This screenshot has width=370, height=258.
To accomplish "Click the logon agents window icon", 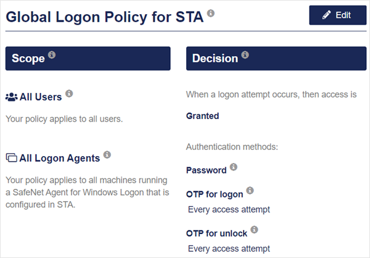I will [11, 158].
